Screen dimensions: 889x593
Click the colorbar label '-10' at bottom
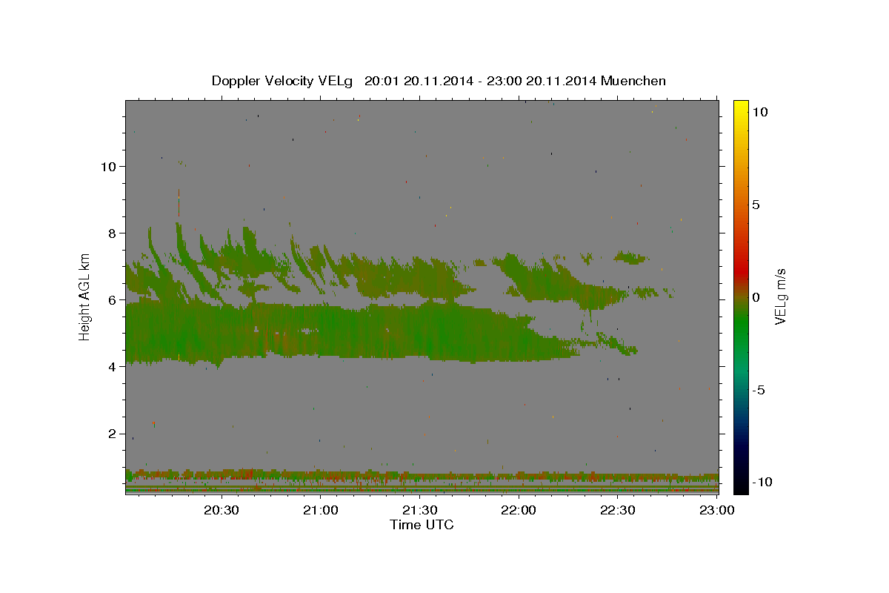762,483
